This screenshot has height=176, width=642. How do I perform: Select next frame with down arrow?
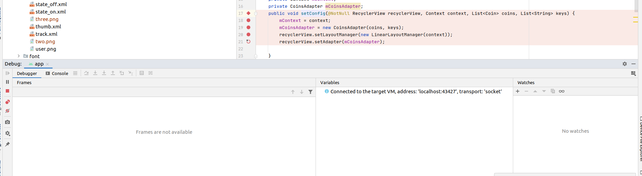[x=302, y=92]
